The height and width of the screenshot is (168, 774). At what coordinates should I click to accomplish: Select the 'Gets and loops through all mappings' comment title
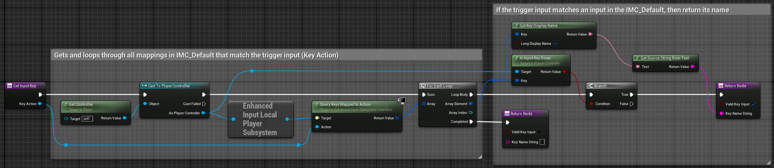pos(196,55)
